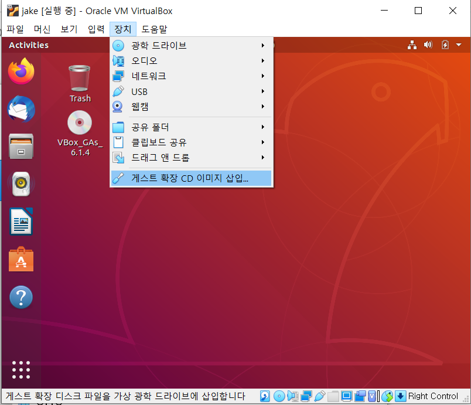Expand the 오디오 submenu
Image resolution: width=471 pixels, height=405 pixels.
coord(192,61)
